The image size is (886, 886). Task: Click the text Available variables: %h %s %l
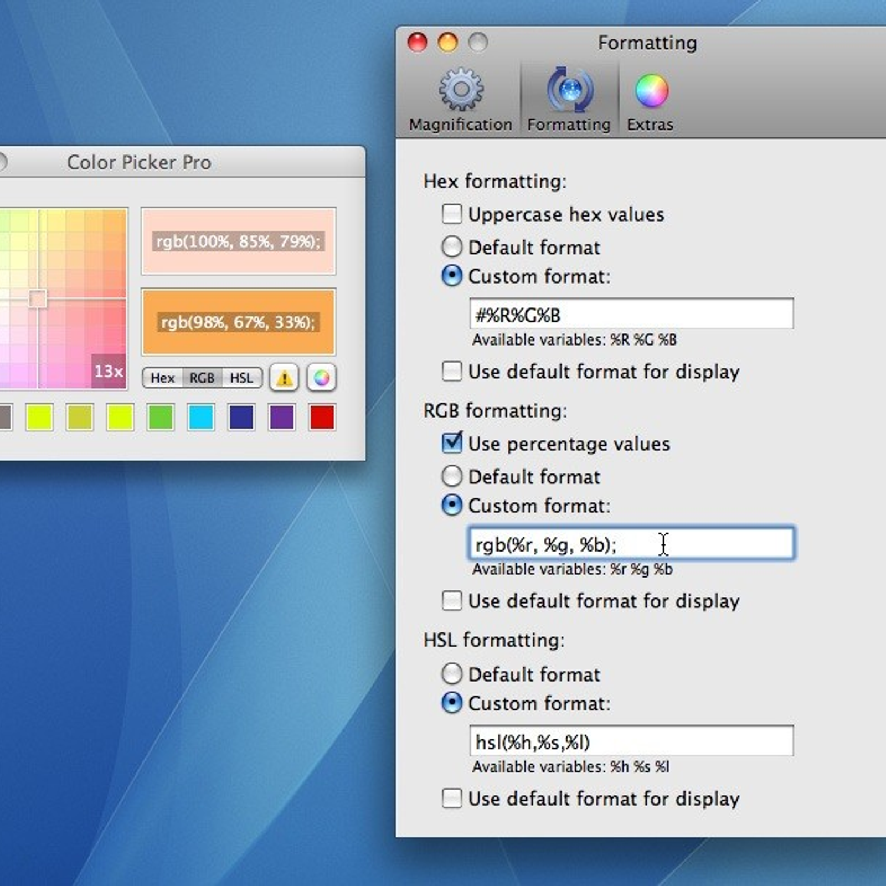point(571,766)
